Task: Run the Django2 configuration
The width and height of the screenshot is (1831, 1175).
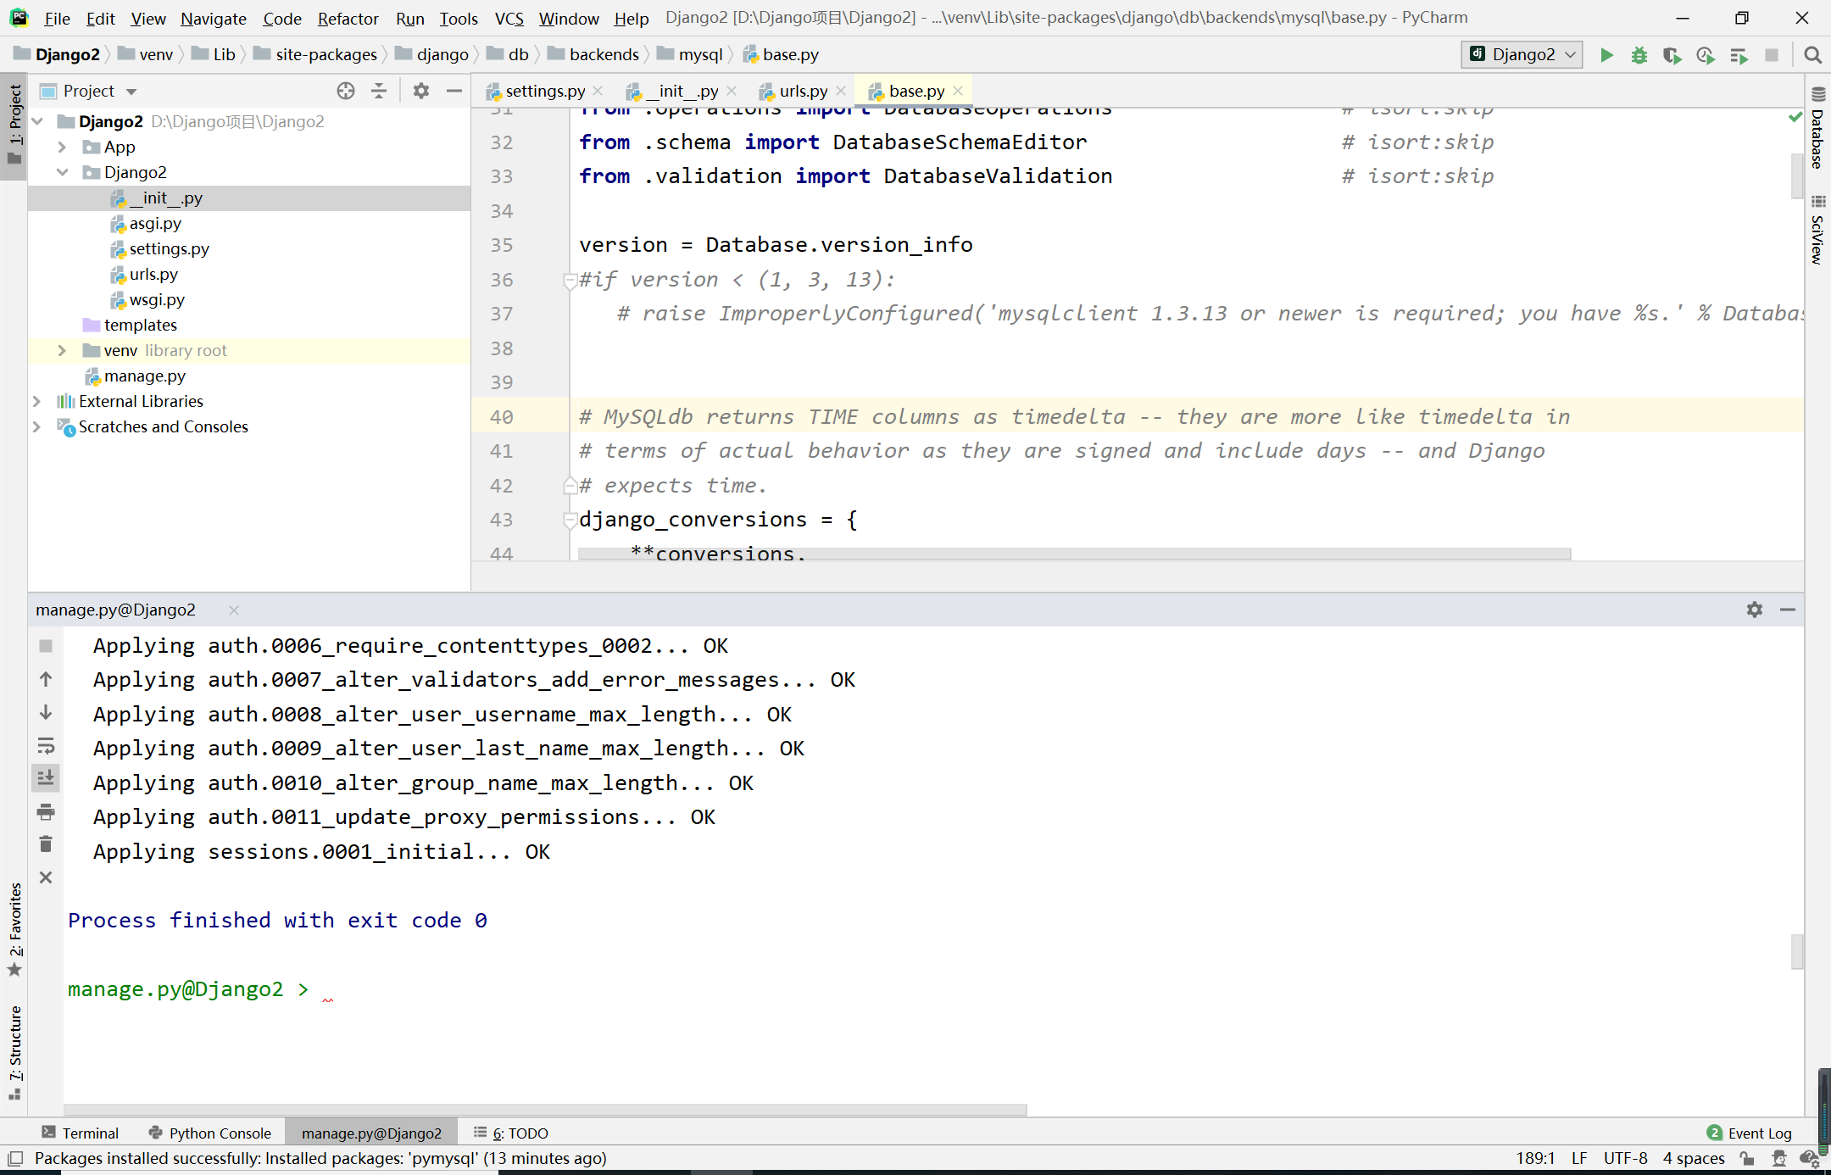Action: click(x=1606, y=55)
